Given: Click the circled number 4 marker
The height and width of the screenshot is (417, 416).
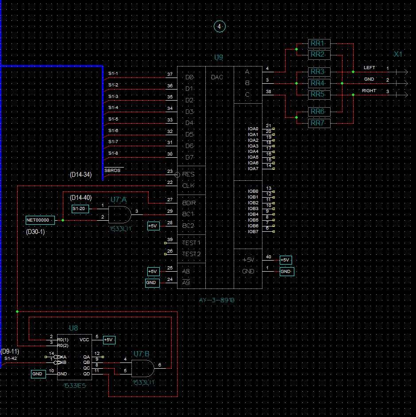Looking at the screenshot, I should 220,27.
